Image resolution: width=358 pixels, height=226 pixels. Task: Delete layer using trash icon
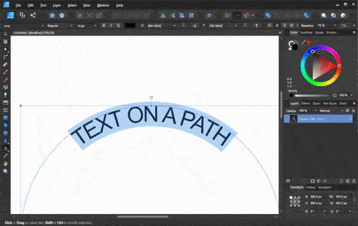[354, 181]
